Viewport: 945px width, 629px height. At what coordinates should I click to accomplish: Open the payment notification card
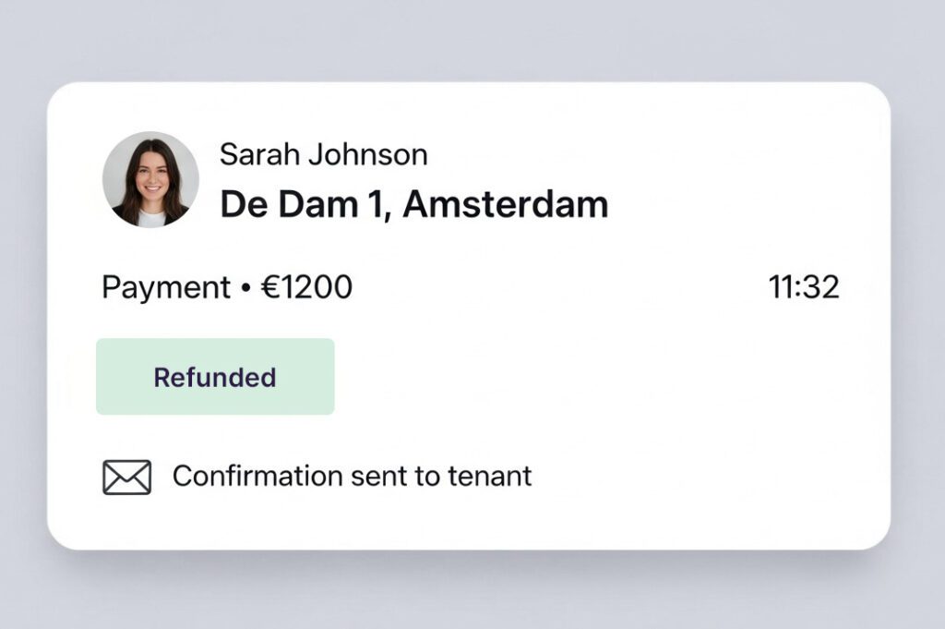click(472, 314)
